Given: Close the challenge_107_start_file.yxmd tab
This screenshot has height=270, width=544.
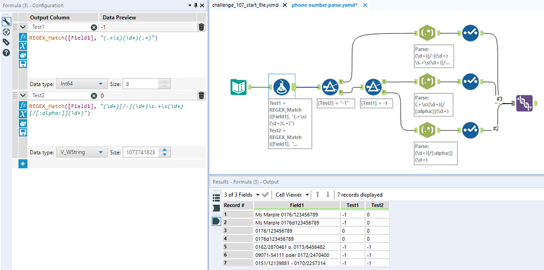Looking at the screenshot, I should 285,5.
